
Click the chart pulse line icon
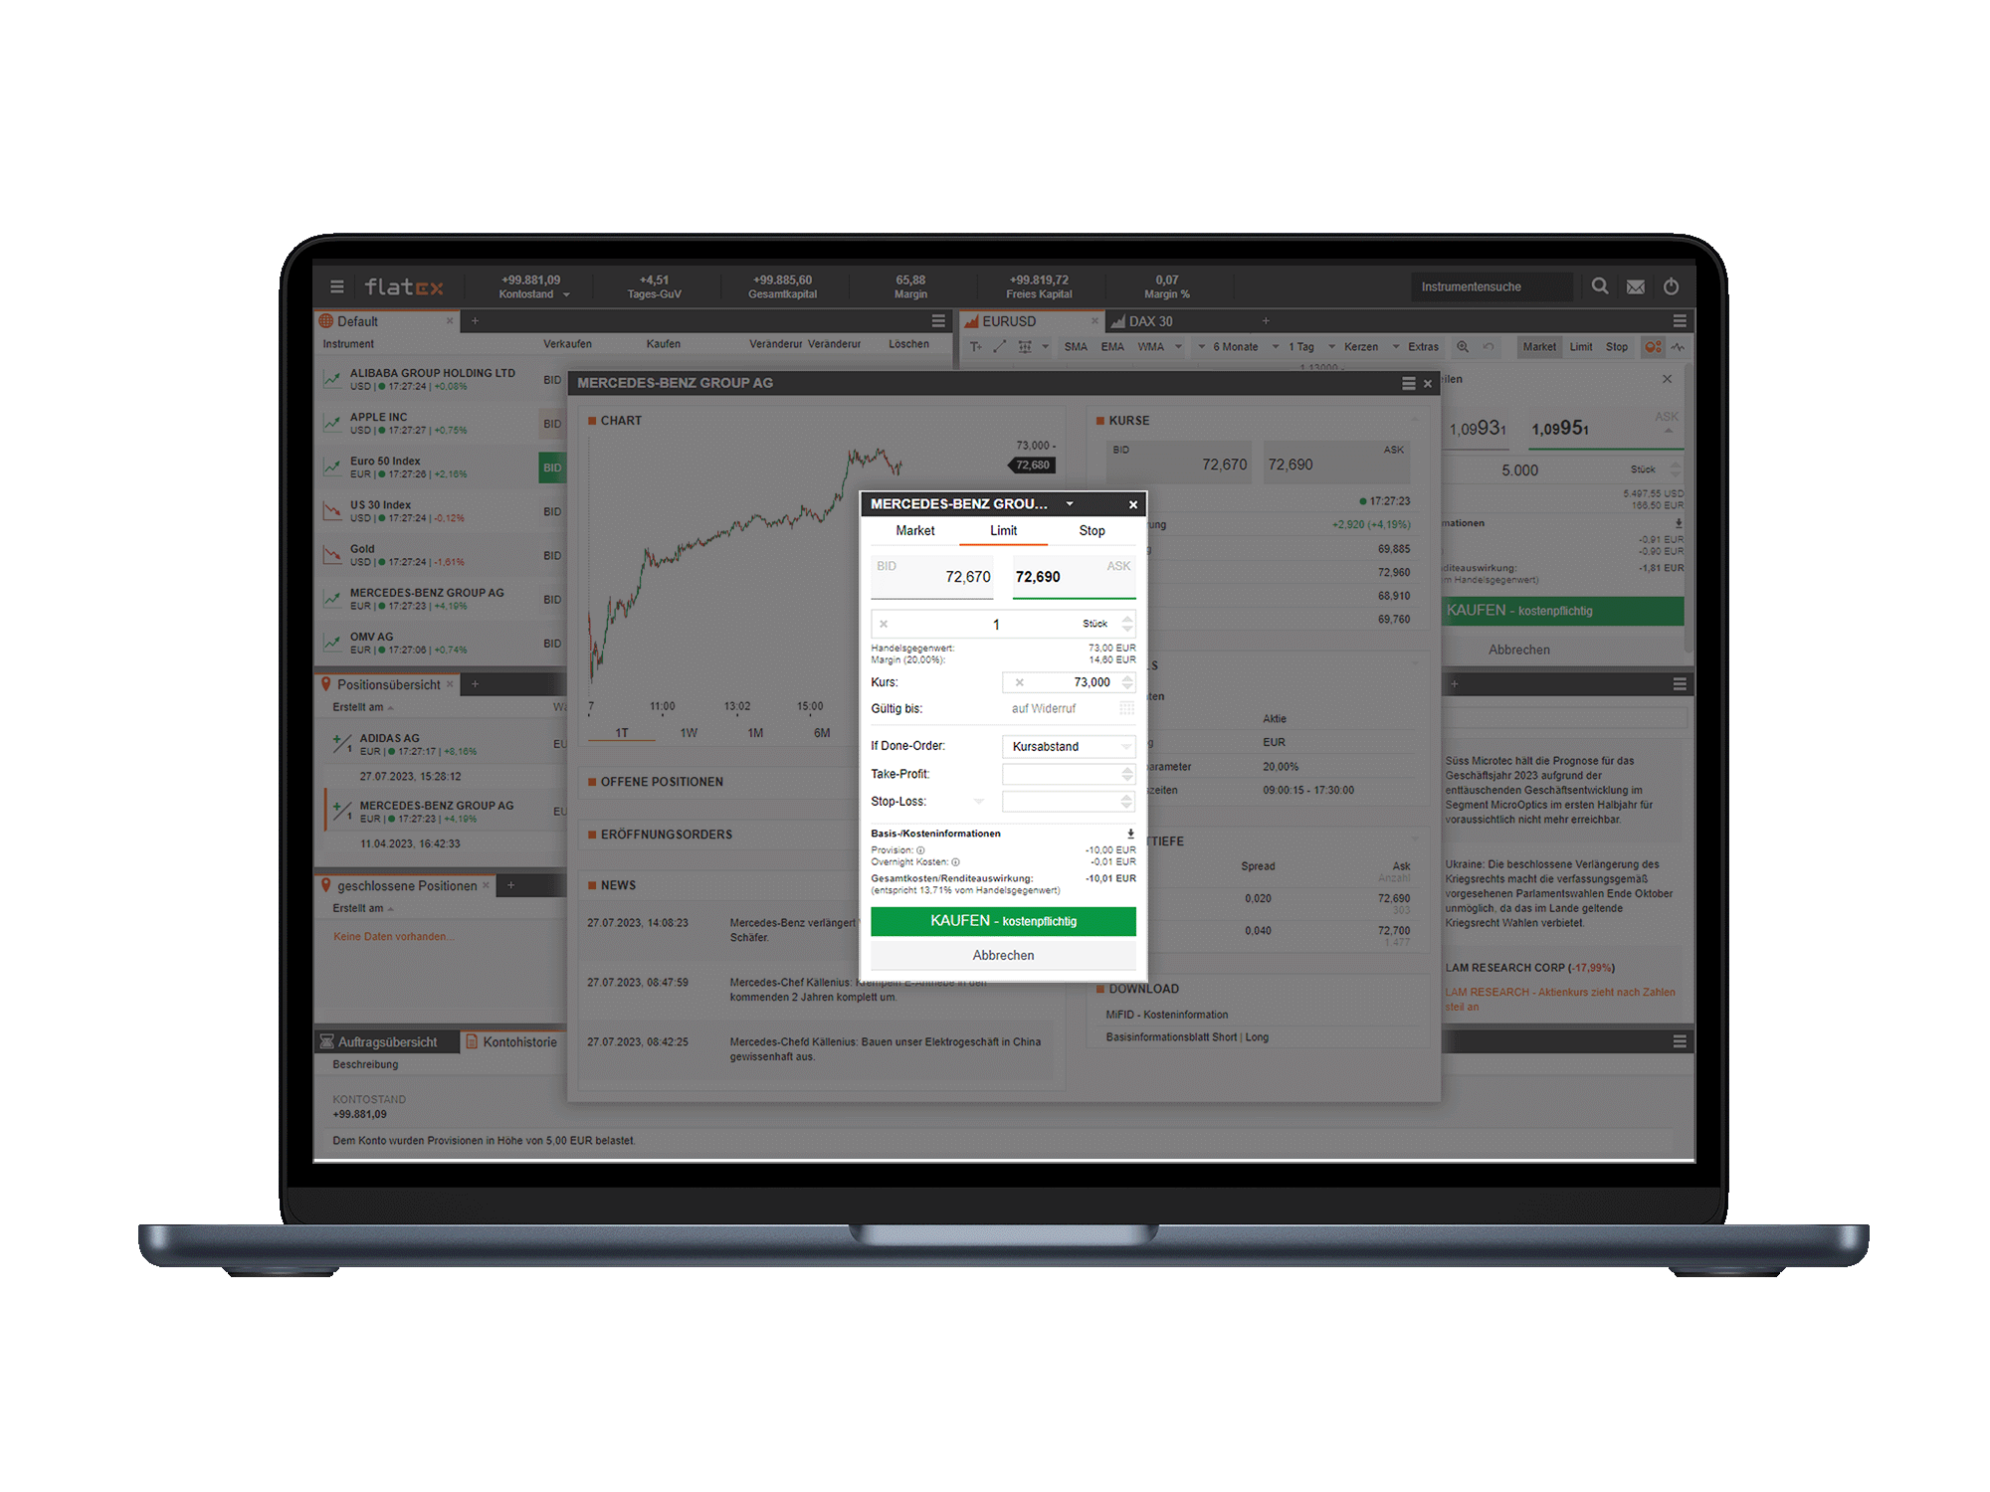pos(1679,347)
